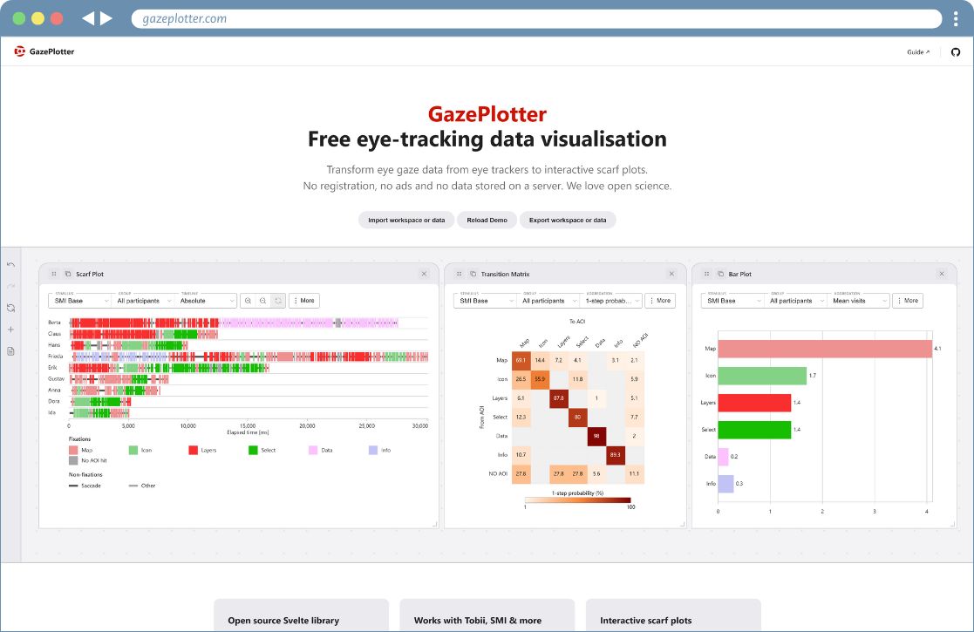This screenshot has width=974, height=632.
Task: Open the GitHub repository icon
Action: (956, 51)
